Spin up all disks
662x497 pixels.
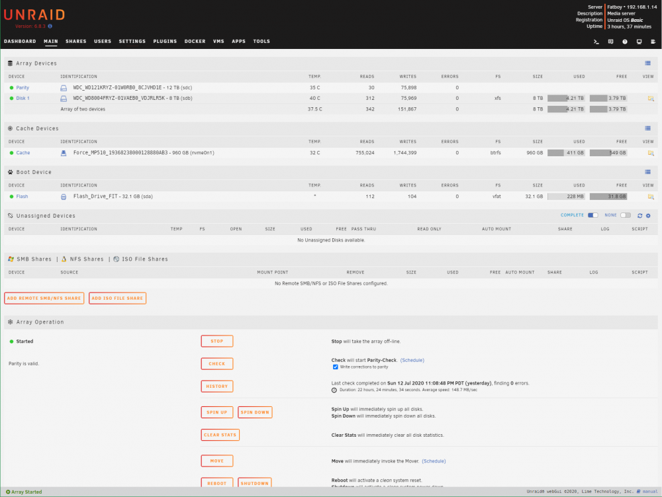(217, 412)
